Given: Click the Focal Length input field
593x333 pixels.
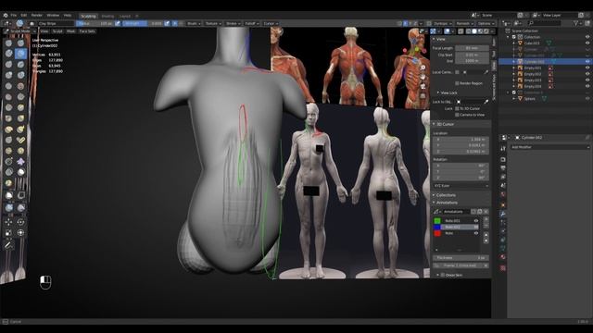Looking at the screenshot, I should tap(472, 48).
